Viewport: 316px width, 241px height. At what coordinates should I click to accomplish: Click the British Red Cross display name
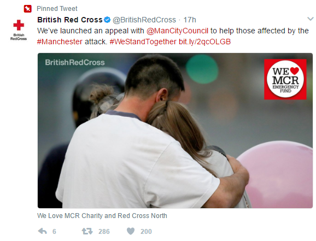pyautogui.click(x=70, y=20)
